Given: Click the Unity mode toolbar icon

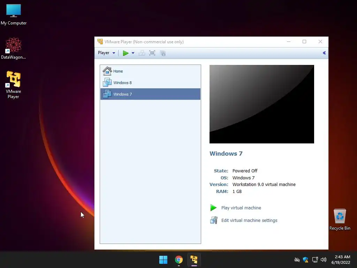Looking at the screenshot, I should 163,53.
